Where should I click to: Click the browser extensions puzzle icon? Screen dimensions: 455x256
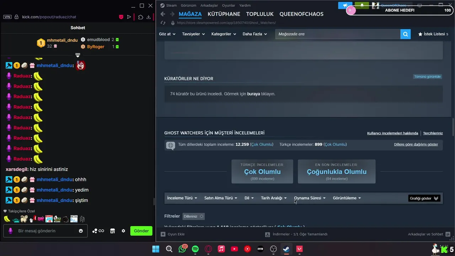[140, 17]
